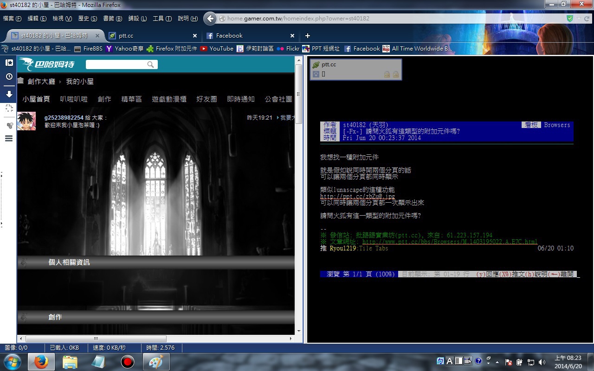Close the ptt.cc tab
594x371 pixels.
(x=195, y=36)
